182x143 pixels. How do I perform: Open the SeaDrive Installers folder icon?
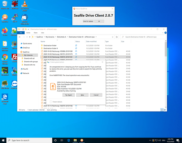point(5,46)
